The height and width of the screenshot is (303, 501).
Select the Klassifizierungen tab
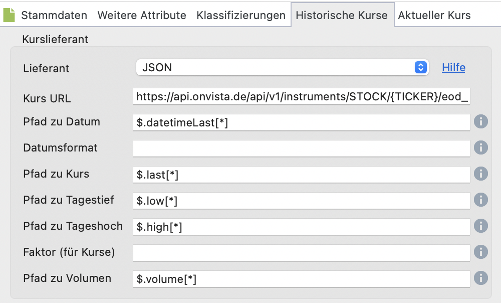(x=241, y=15)
